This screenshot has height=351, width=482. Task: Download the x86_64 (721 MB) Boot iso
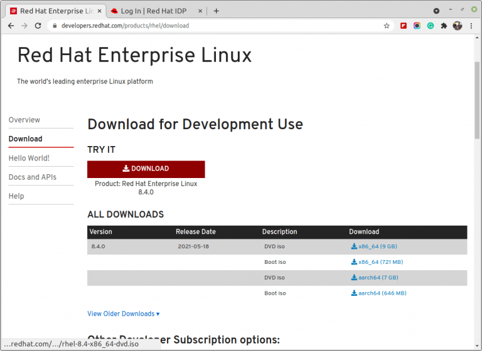[x=377, y=262]
